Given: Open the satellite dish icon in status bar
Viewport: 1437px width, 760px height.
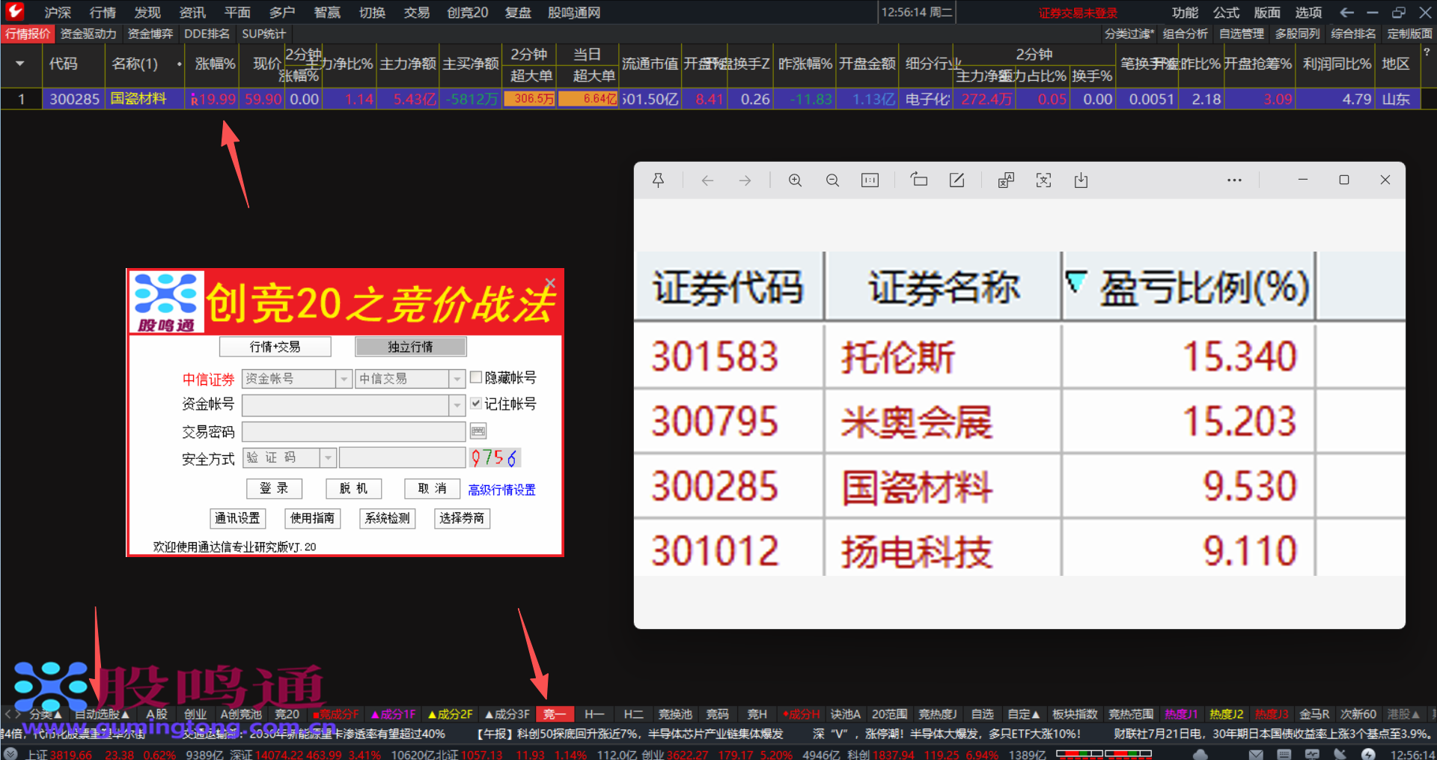Looking at the screenshot, I should coord(1340,754).
